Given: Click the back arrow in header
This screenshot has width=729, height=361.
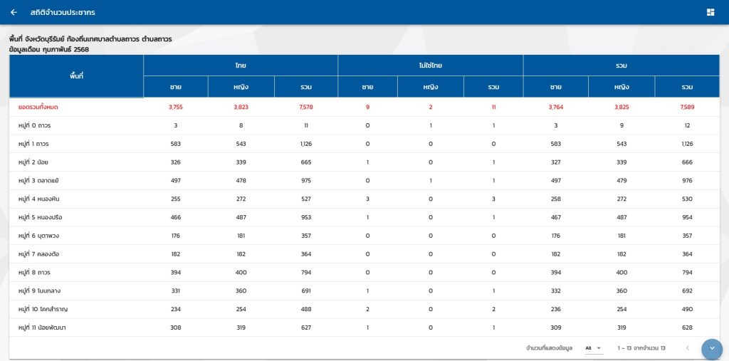Looking at the screenshot, I should (x=14, y=12).
